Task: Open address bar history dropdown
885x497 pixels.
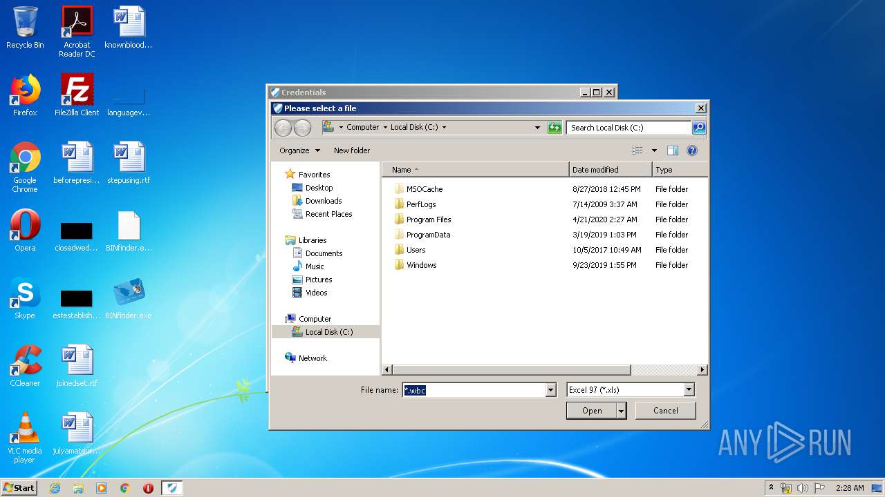Action: (x=537, y=127)
